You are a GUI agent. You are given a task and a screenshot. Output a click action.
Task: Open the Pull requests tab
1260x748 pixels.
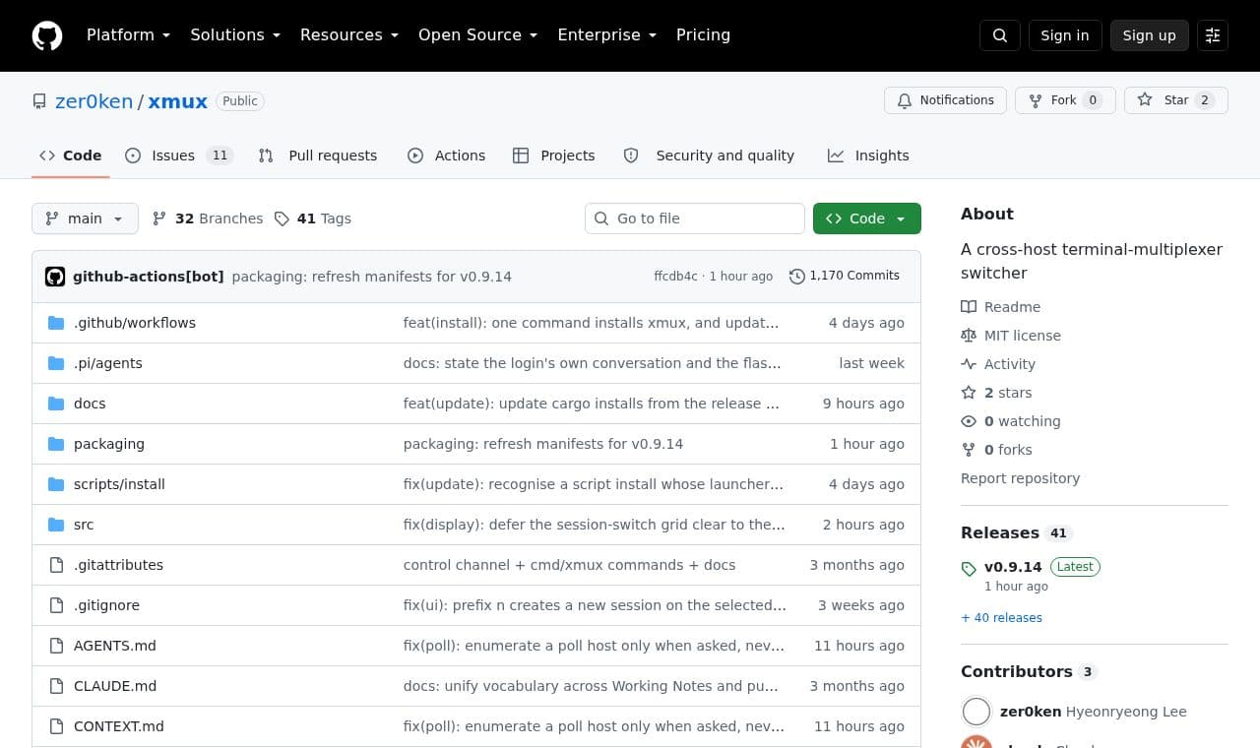[x=318, y=156]
